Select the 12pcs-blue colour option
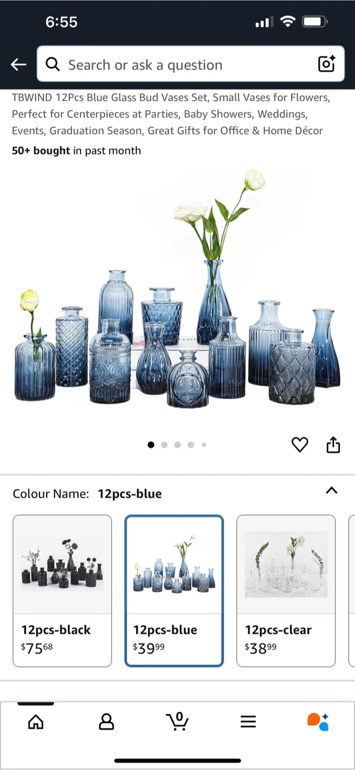This screenshot has width=355, height=770. tap(174, 591)
